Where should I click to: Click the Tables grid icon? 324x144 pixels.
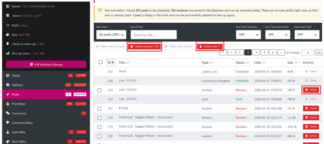(8, 76)
